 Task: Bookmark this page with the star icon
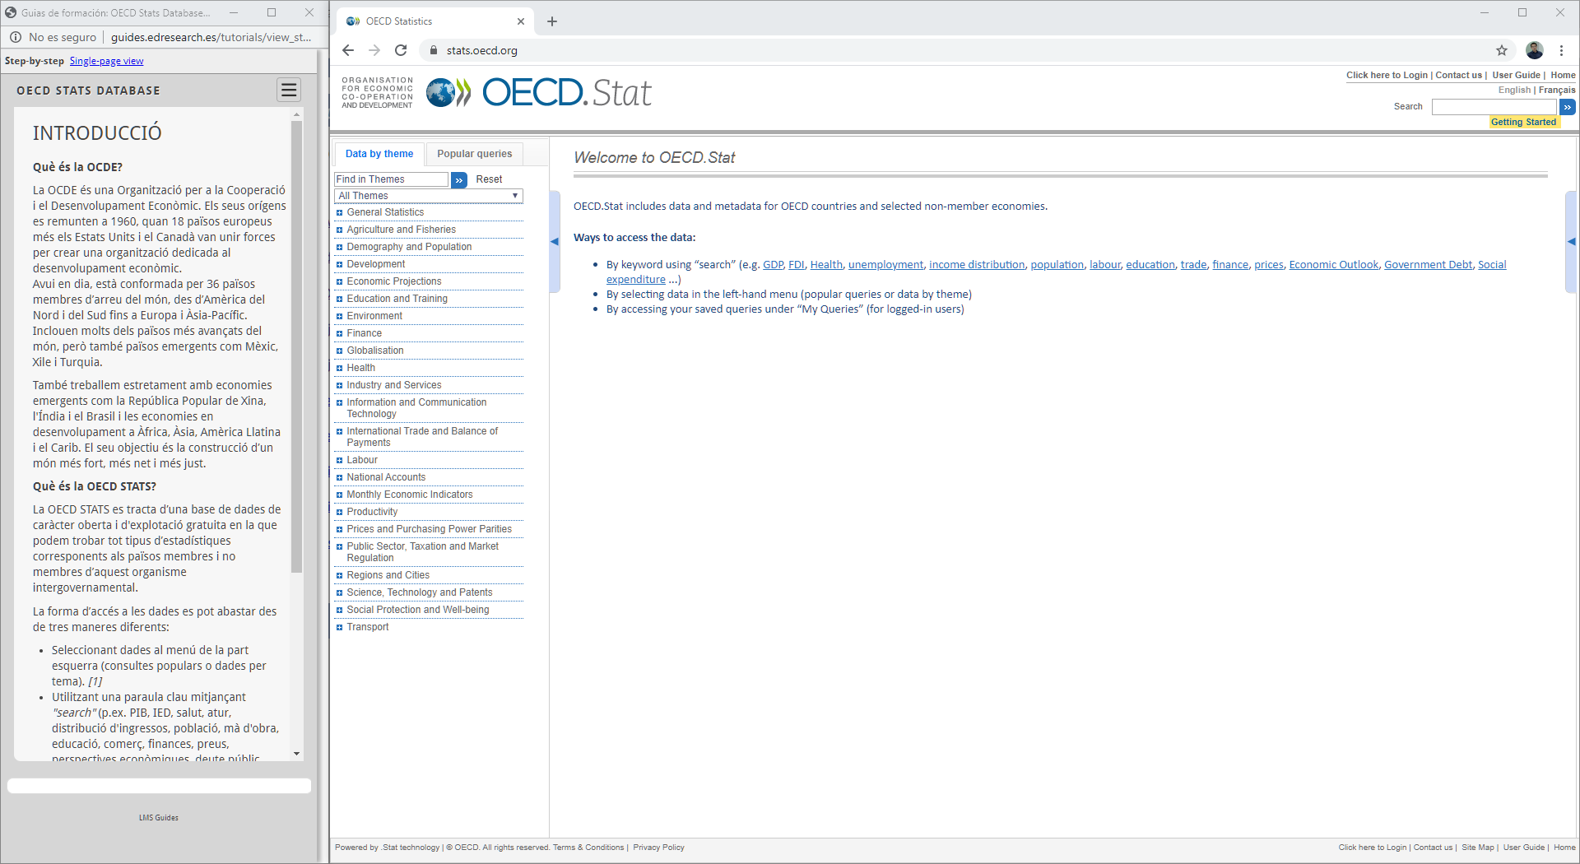point(1502,50)
